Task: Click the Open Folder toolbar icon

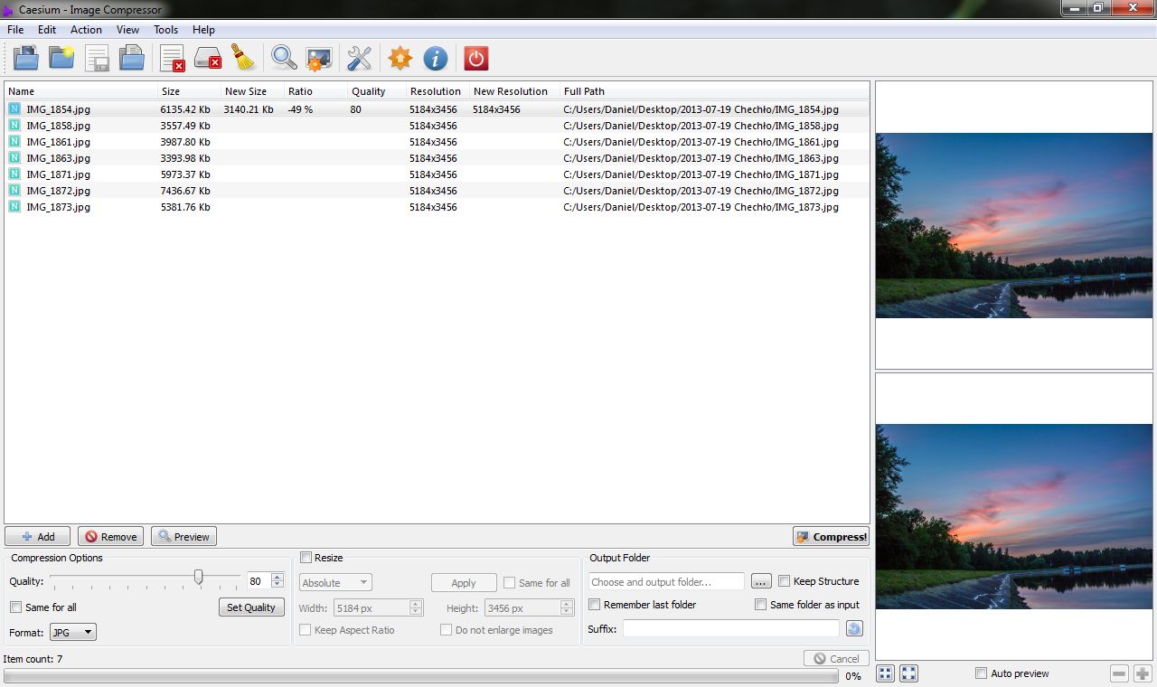Action: (x=61, y=59)
